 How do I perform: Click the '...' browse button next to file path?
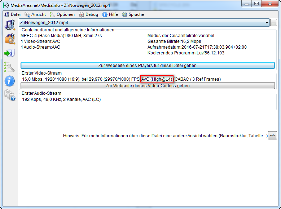pos(274,23)
